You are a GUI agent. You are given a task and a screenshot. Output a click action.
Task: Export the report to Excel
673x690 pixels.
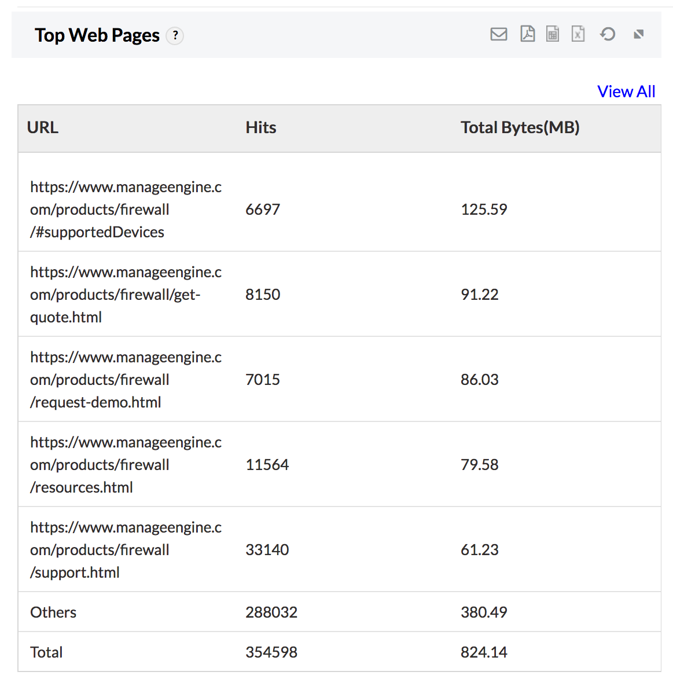pyautogui.click(x=578, y=34)
